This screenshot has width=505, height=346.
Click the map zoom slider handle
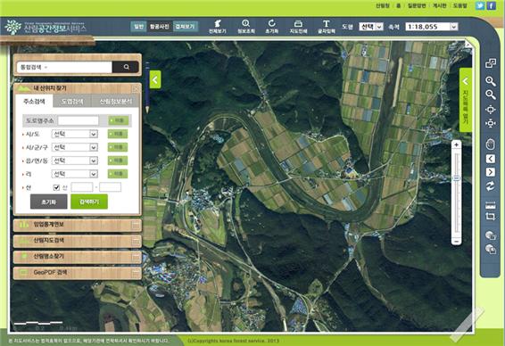pos(456,178)
